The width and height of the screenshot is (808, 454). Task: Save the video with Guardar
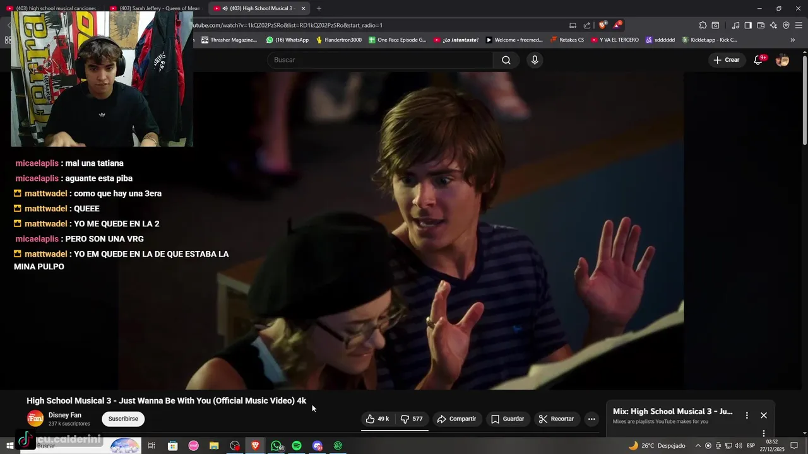508,419
